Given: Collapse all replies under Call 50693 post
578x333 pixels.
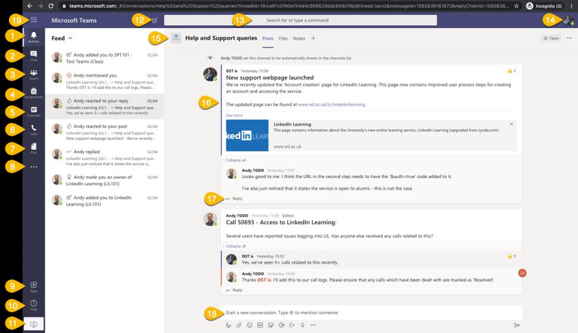Looking at the screenshot, I should tap(234, 246).
